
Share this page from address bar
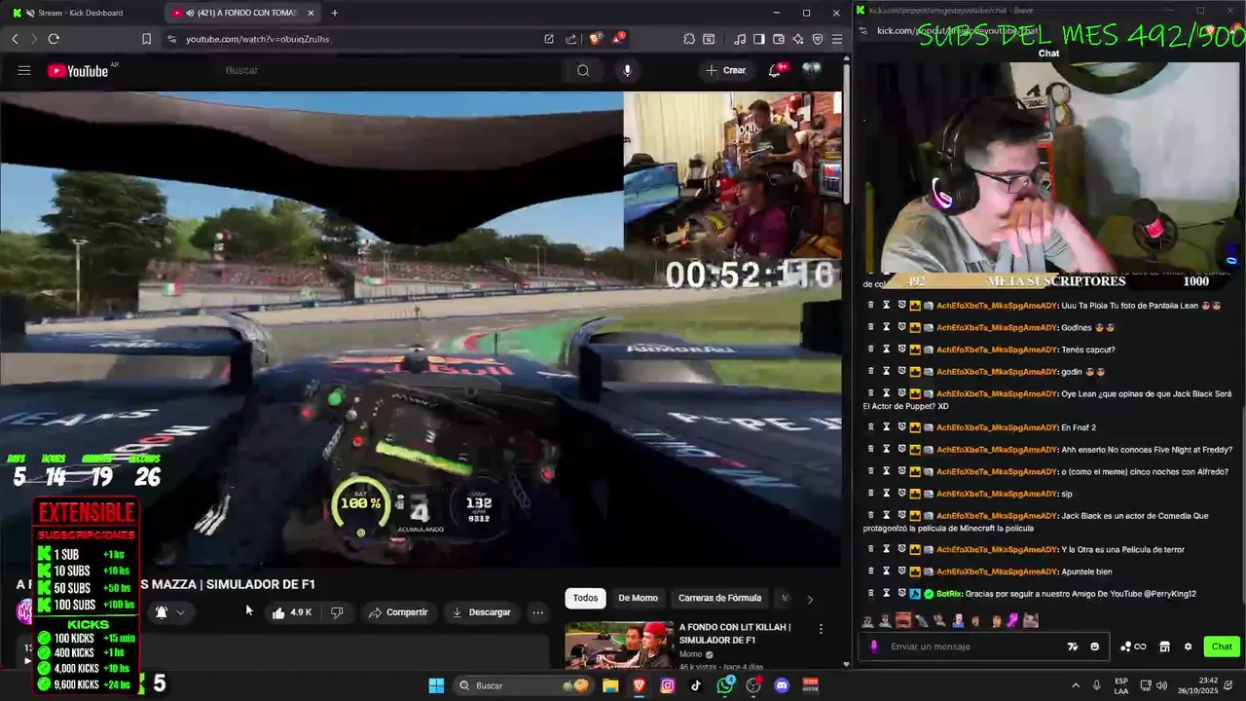pyautogui.click(x=571, y=39)
